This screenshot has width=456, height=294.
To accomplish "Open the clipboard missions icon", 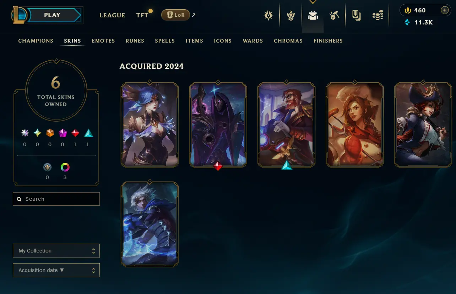I will pos(356,15).
